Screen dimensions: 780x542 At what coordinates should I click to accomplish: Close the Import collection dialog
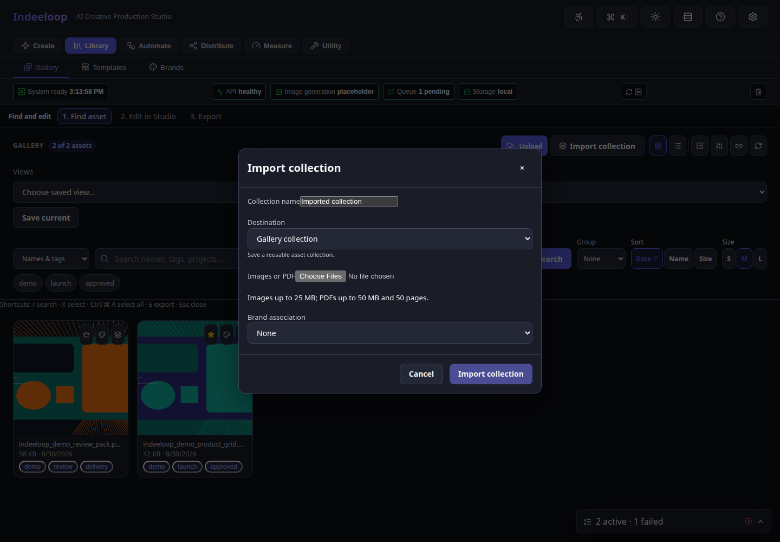tap(522, 168)
